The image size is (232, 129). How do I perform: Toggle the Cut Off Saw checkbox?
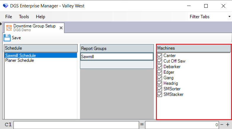[x=160, y=61]
